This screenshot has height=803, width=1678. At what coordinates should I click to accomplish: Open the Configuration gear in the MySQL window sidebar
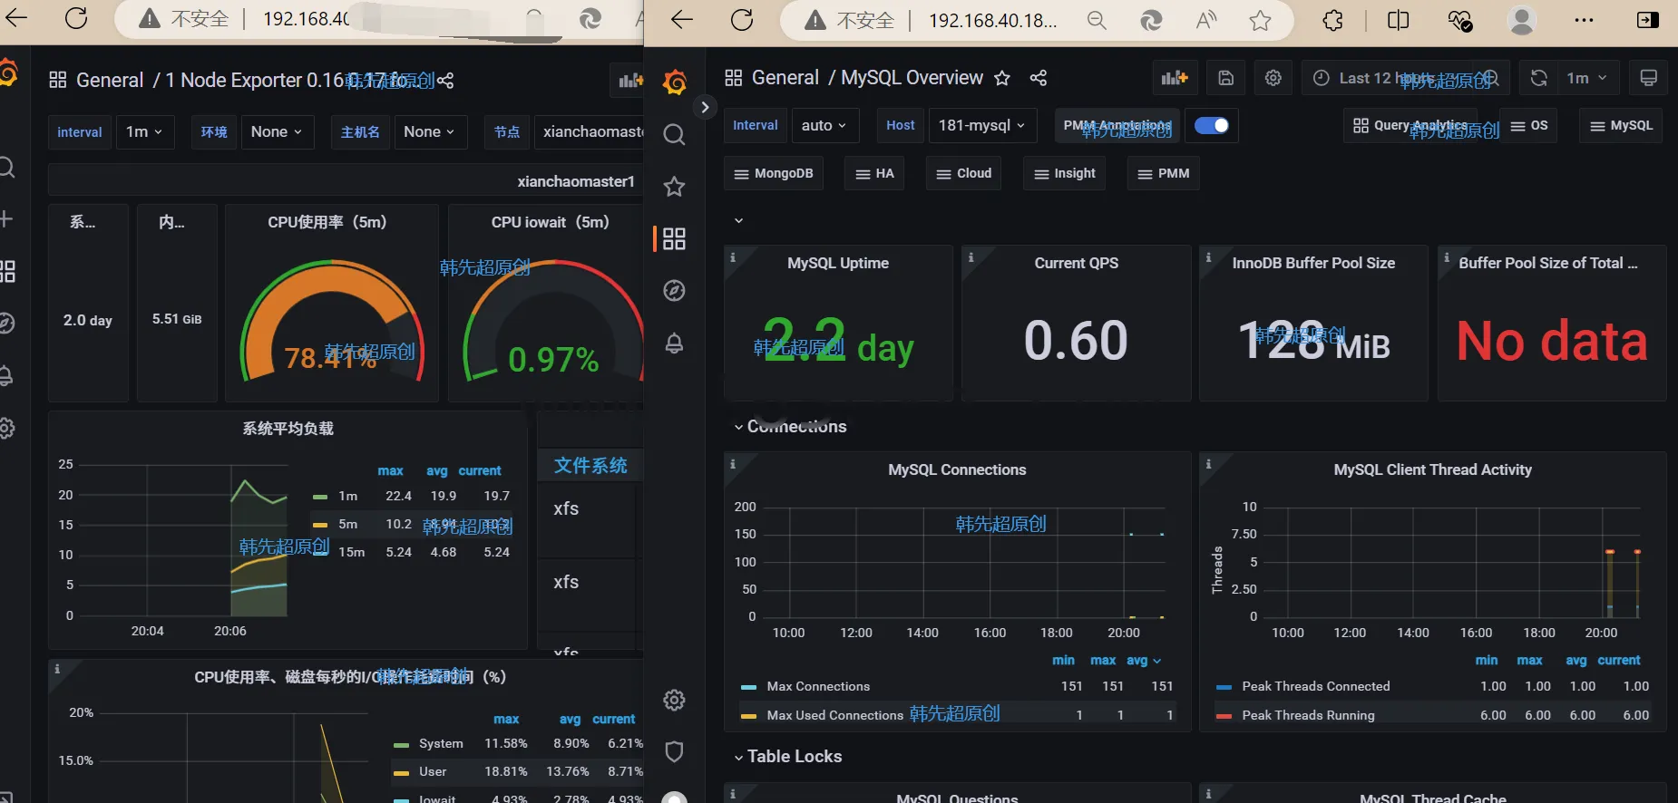674,700
